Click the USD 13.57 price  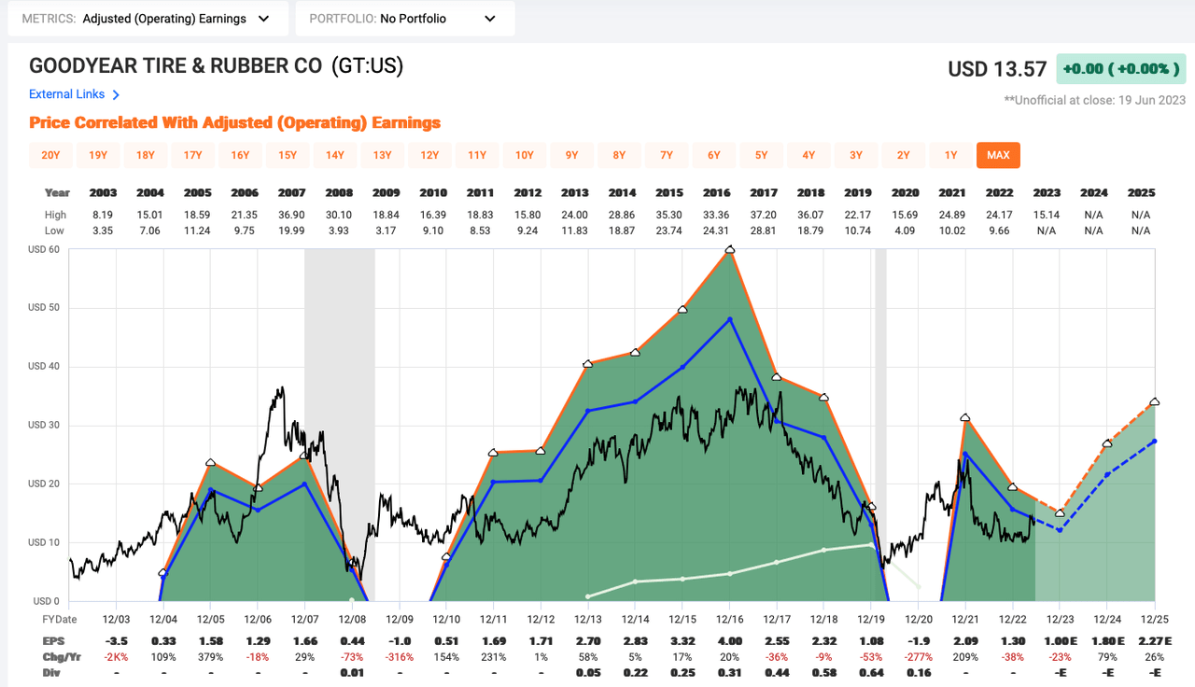point(998,69)
